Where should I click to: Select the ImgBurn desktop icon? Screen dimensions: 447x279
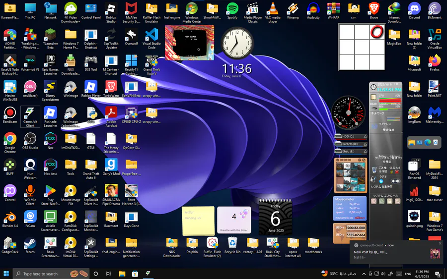(x=414, y=115)
